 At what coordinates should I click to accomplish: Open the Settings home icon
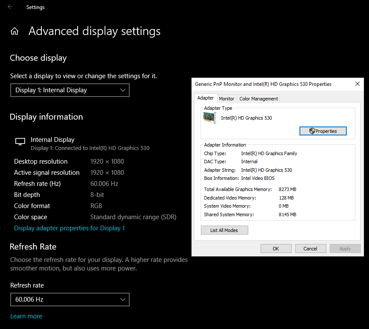click(x=15, y=31)
